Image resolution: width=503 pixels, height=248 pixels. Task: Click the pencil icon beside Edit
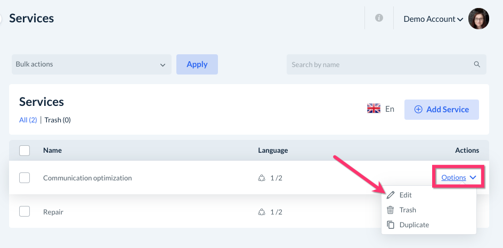[x=391, y=195]
